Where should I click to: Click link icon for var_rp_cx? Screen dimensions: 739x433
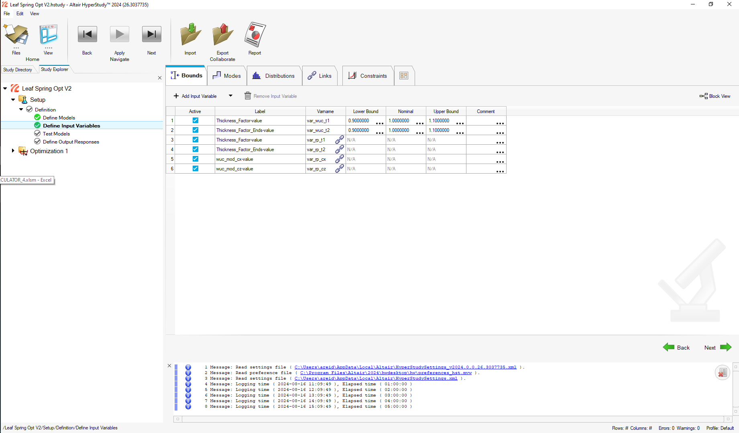pyautogui.click(x=340, y=159)
